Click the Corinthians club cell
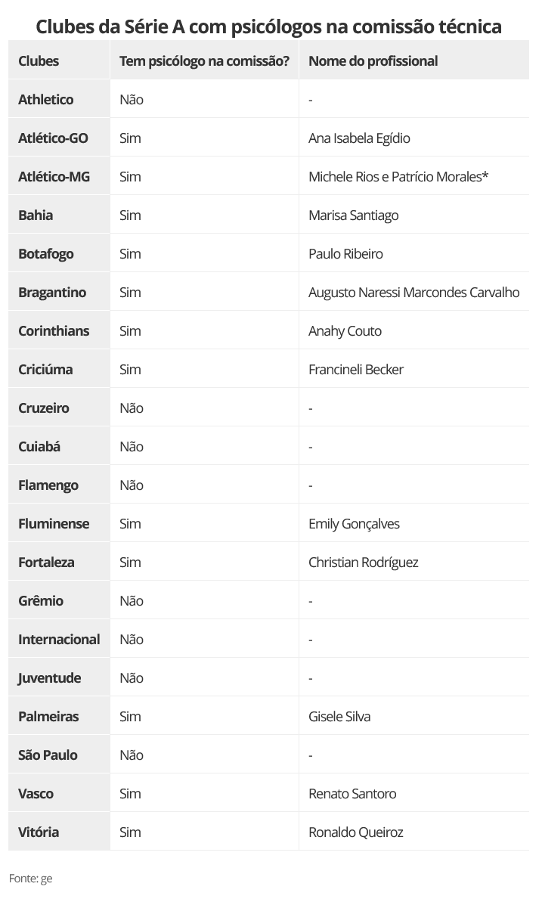The image size is (542, 902). pos(54,331)
